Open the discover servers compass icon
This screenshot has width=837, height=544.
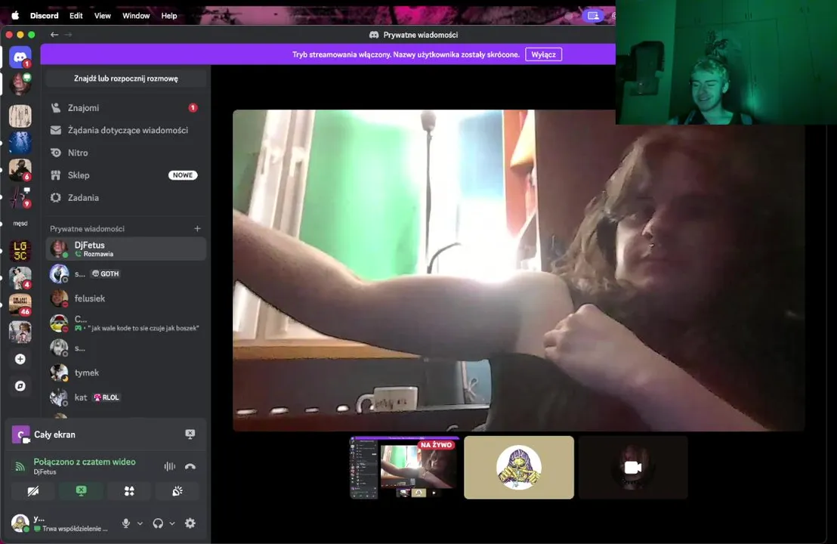20,386
